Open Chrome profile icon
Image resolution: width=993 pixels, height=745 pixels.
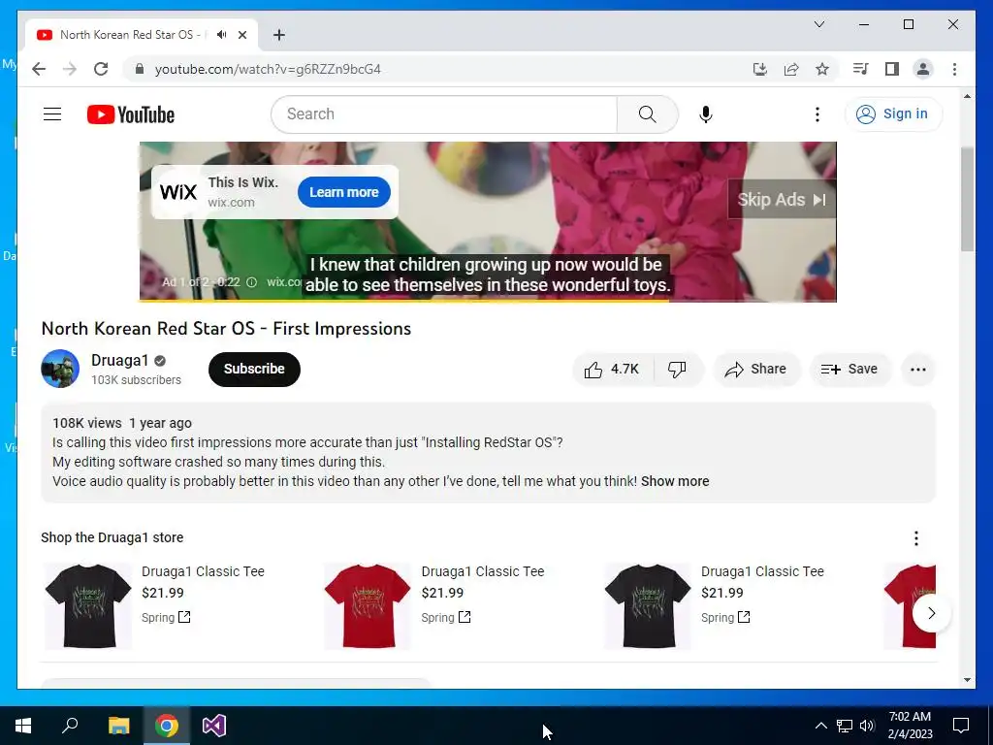pyautogui.click(x=923, y=69)
